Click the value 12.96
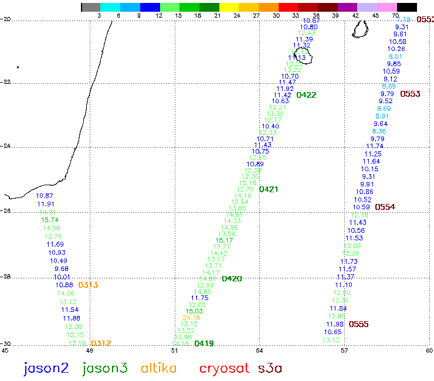This screenshot has width=434, height=381. (x=352, y=246)
